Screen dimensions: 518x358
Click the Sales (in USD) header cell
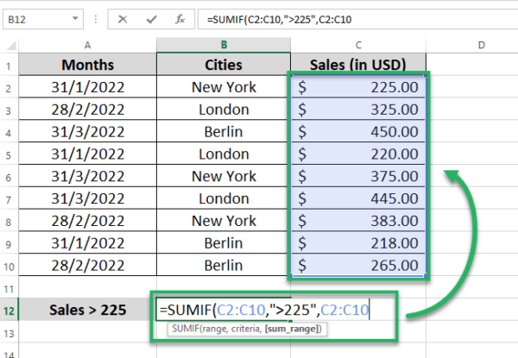tap(358, 65)
